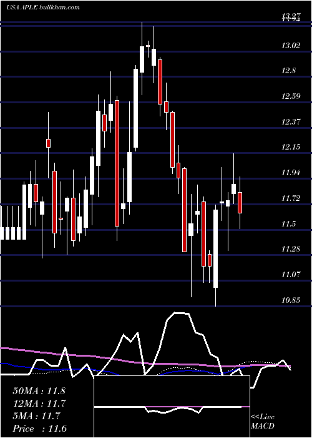Click the 10.85 price axis label
Screen dimensions: 312x438
(x=291, y=300)
